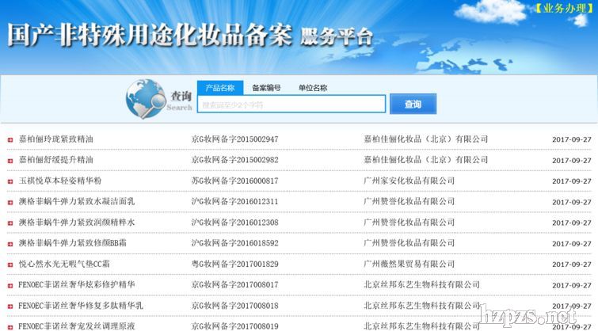
Task: Click red plus icon beside 嘉柏俪玲珑紧致精油
Action: pos(10,140)
